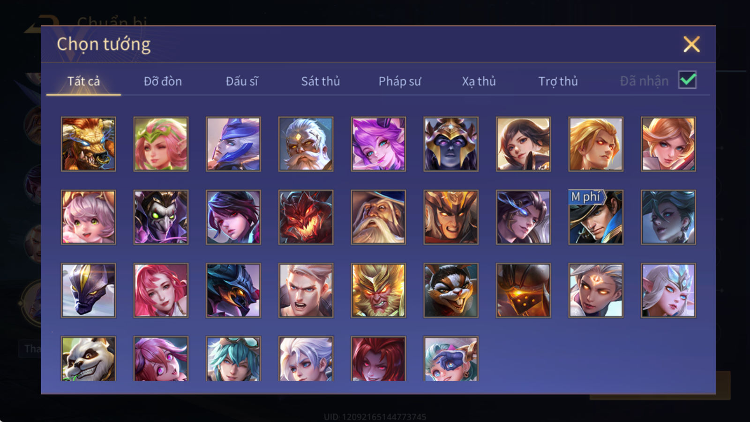This screenshot has height=422, width=750.
Task: Switch to the Trợ thủ tab
Action: click(558, 81)
